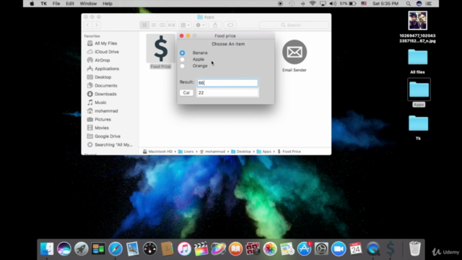Open Launchpad from the Dock
The width and height of the screenshot is (462, 260).
coord(81,248)
